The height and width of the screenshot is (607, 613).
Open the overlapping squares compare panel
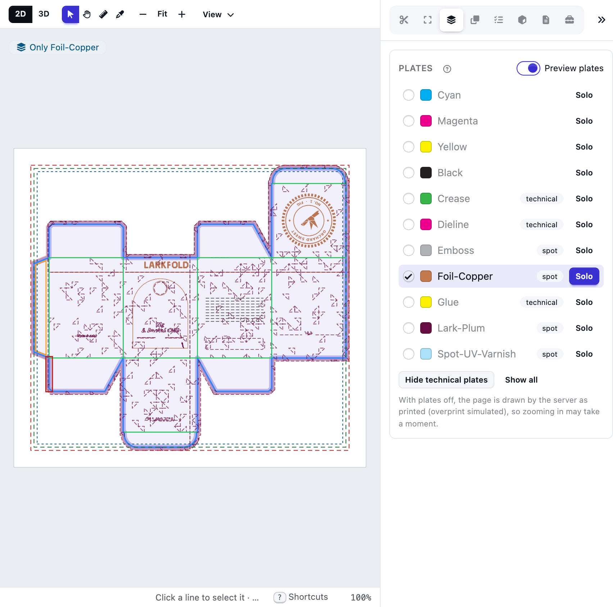(x=475, y=20)
